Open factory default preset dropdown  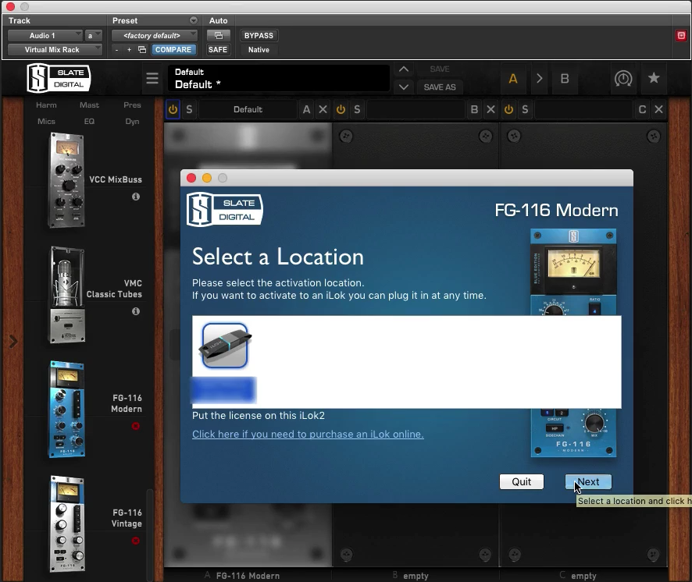154,36
